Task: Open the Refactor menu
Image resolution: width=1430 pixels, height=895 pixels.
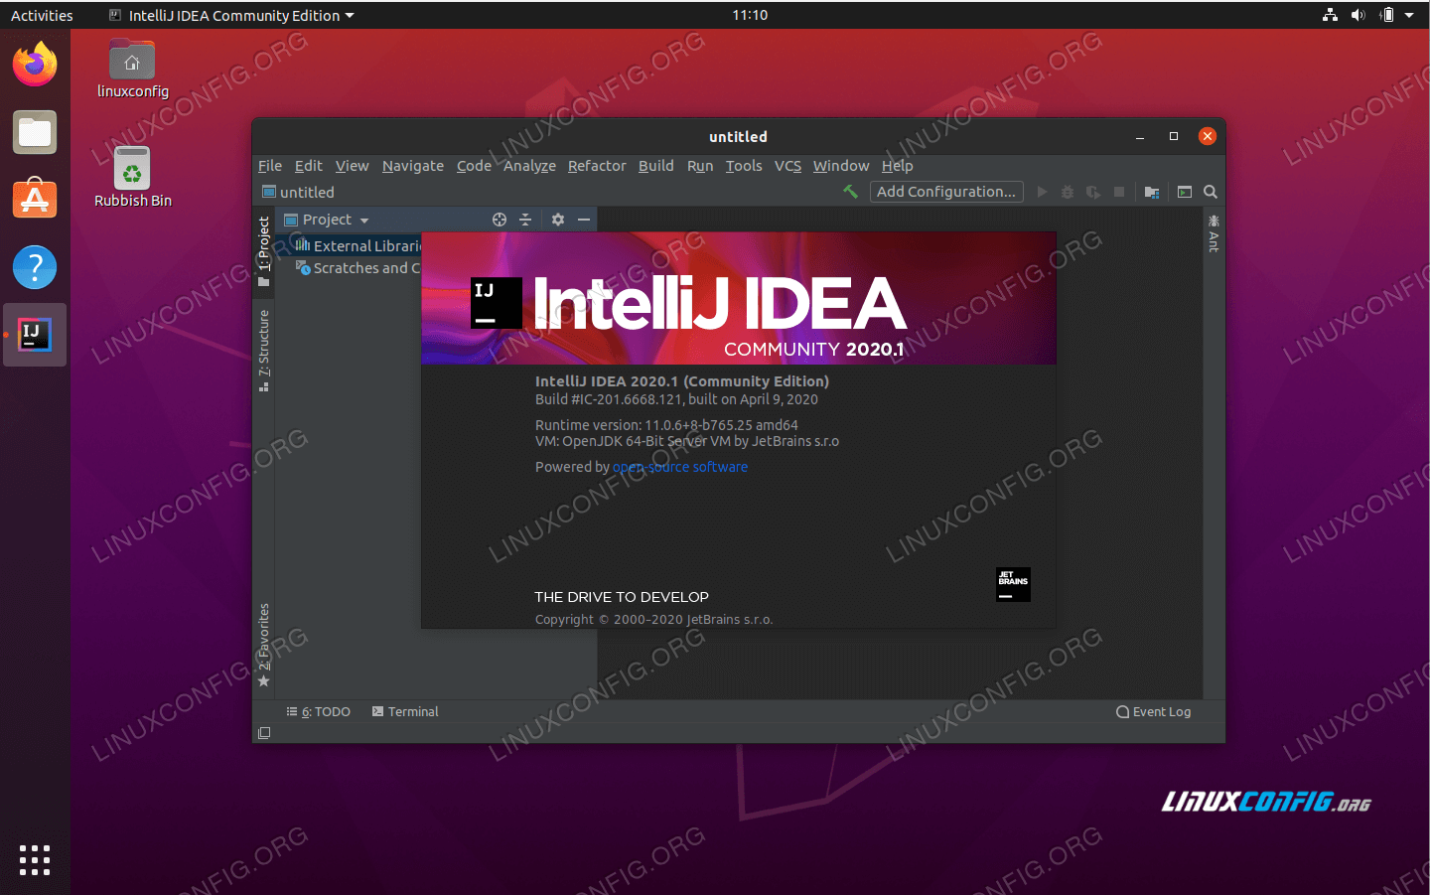Action: pyautogui.click(x=597, y=166)
